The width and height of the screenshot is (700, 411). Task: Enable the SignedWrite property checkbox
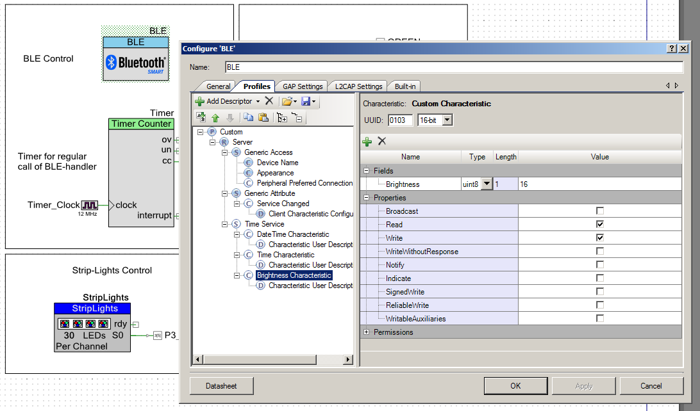coord(600,291)
